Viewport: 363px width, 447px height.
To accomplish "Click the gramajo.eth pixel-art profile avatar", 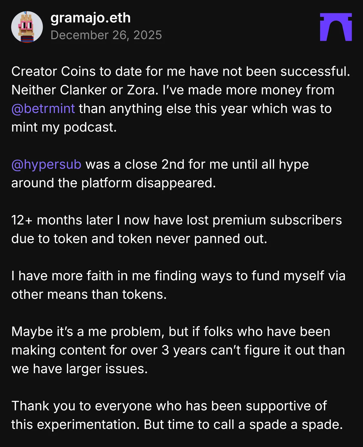I will point(27,27).
